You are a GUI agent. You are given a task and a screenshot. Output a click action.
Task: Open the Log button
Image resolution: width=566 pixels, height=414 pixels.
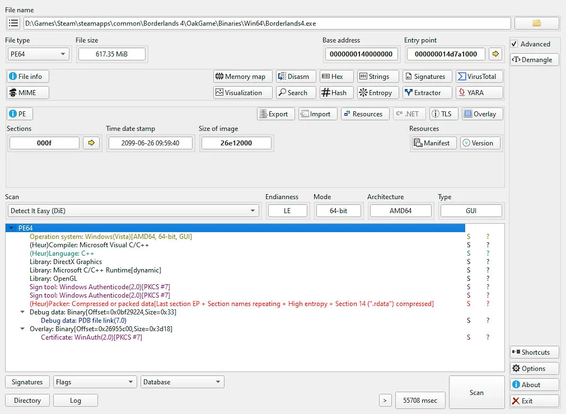75,400
